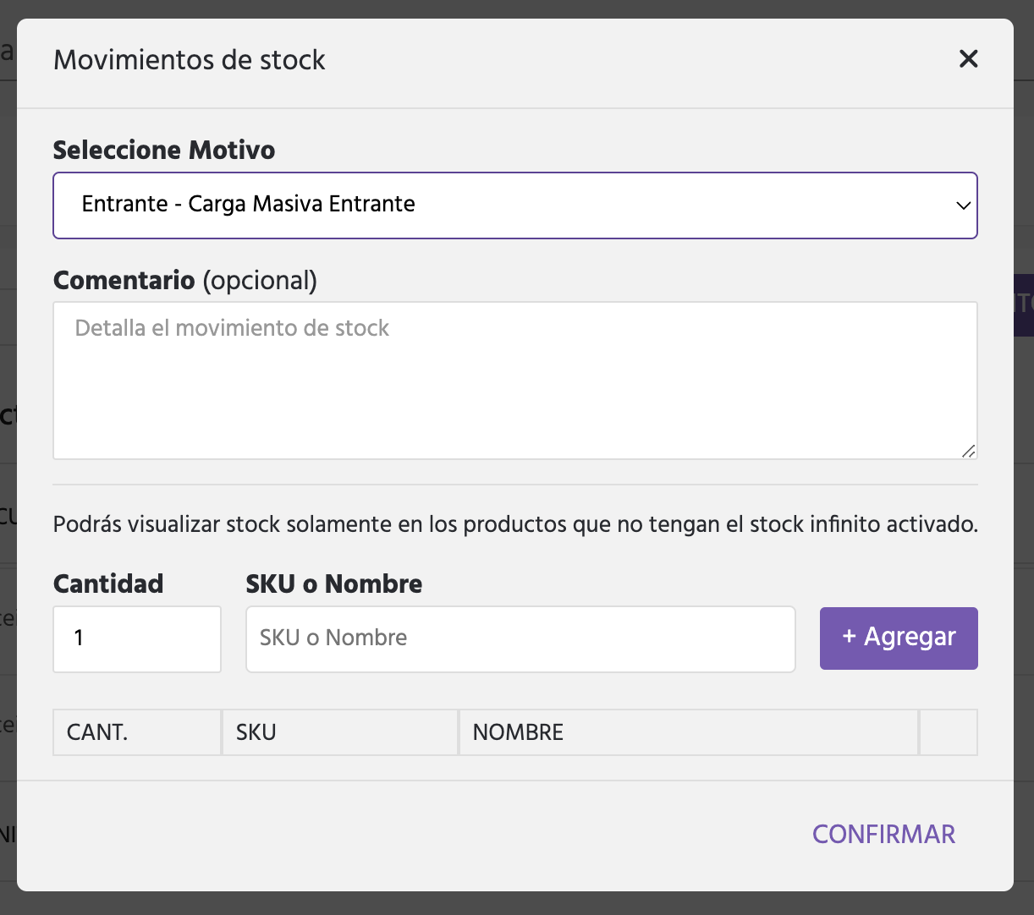
Task: Click the Movimientos de stock title
Action: [190, 60]
